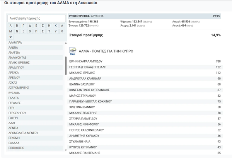This screenshot has height=162, width=232.
Task: Filter areas by letter Ζ
Action: [43, 26]
